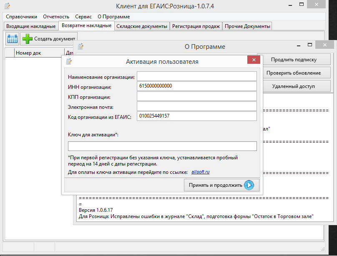Open the Сервис menu
This screenshot has width=337, height=256.
coord(83,17)
